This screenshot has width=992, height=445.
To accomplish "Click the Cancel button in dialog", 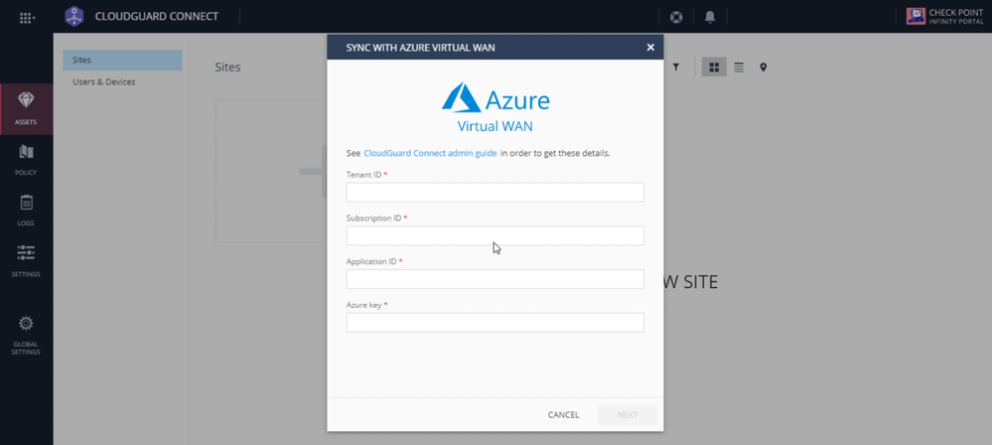I will [563, 414].
